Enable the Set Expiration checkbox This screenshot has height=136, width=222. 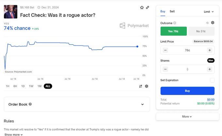coord(212,80)
